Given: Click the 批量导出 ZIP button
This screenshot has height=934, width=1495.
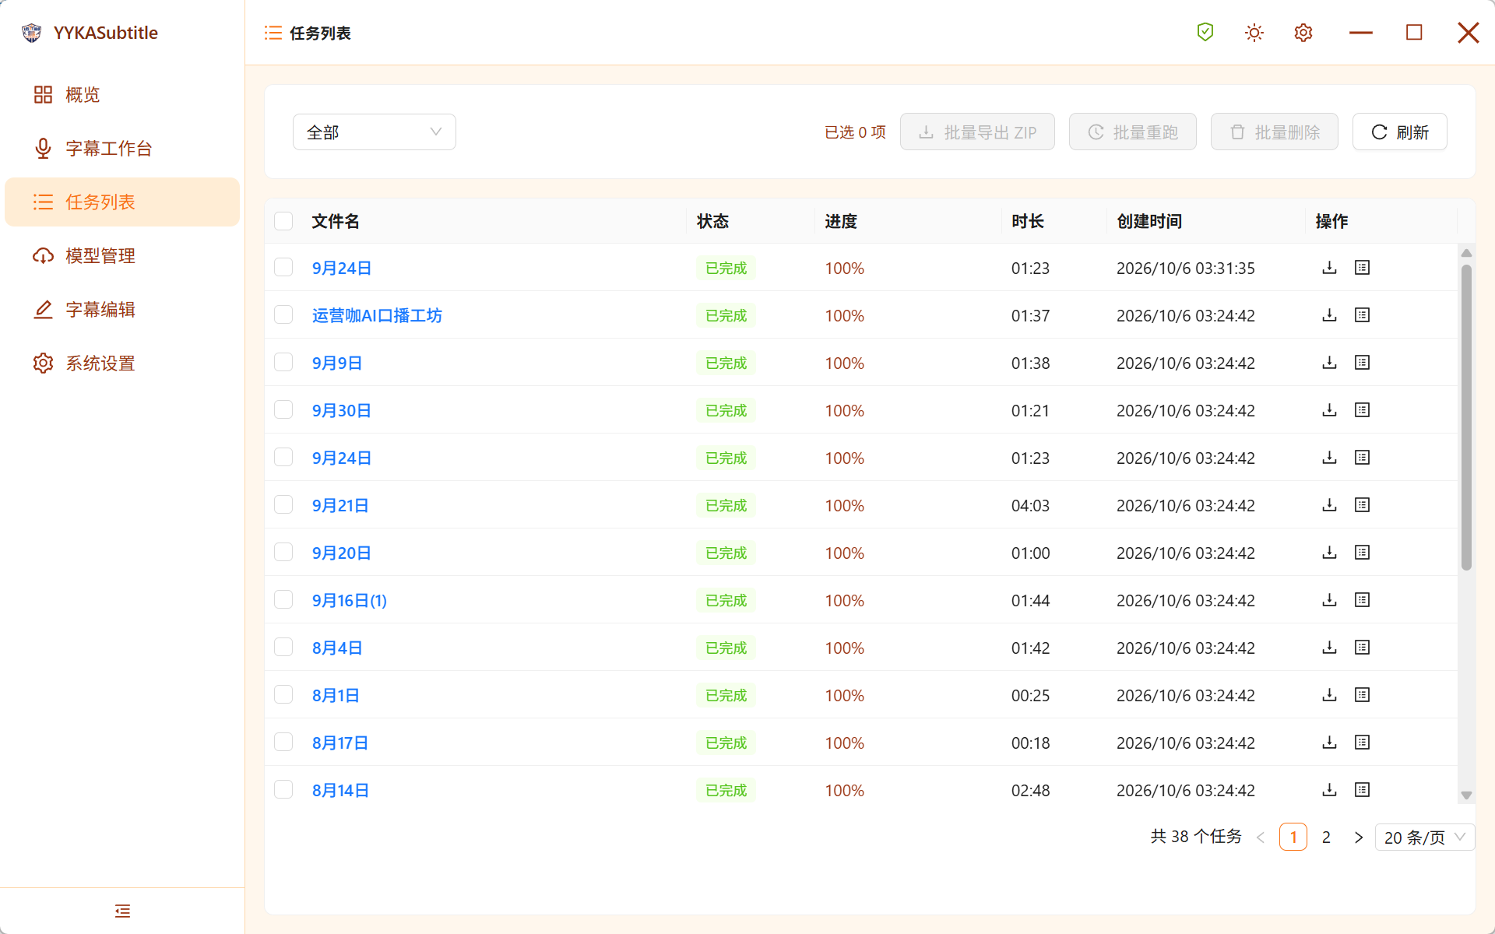Looking at the screenshot, I should click(977, 132).
